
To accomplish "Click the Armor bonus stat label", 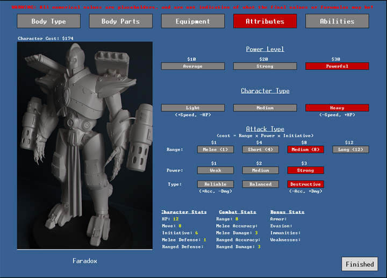I will 278,219.
